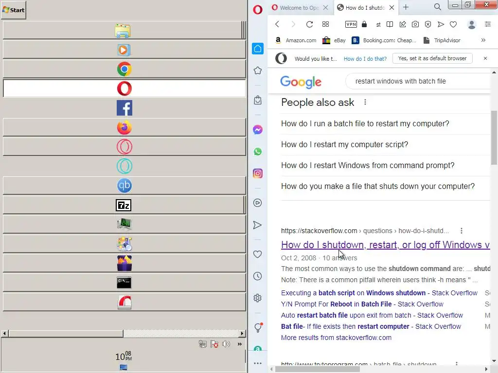
Task: Open People also ask options menu
Action: point(365,102)
